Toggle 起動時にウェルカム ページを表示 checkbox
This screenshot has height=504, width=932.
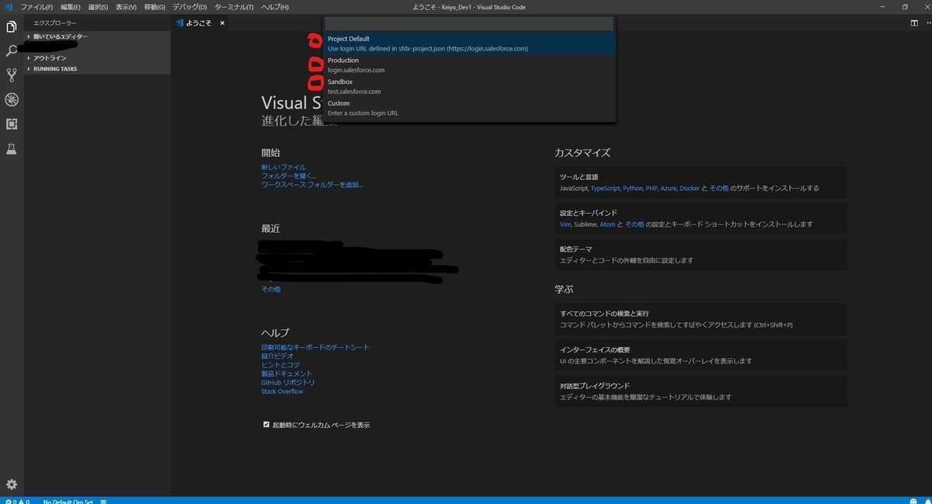[x=266, y=424]
